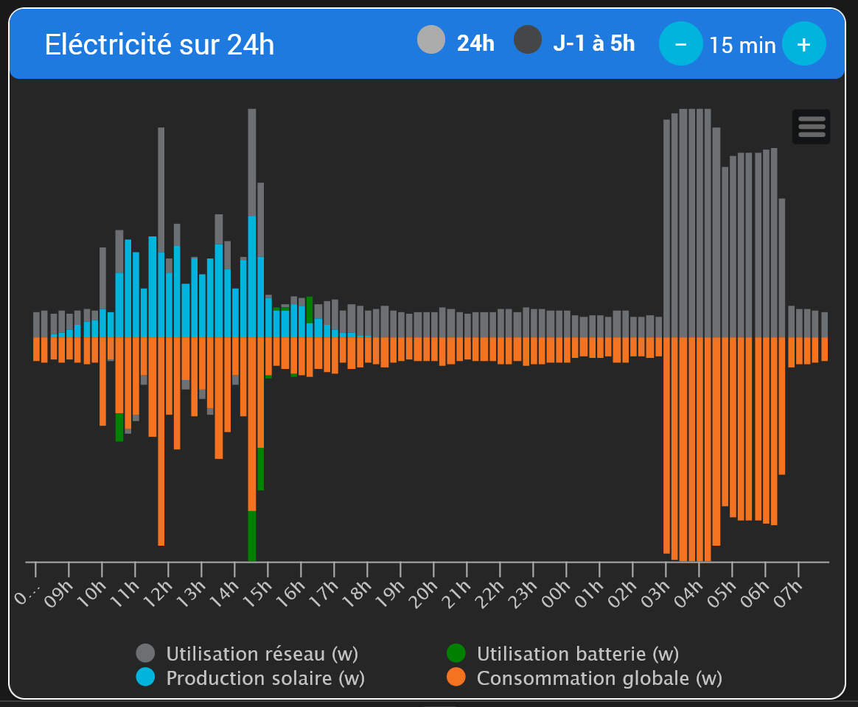The width and height of the screenshot is (858, 707).
Task: Click the 09h axis label
Action: [x=59, y=594]
